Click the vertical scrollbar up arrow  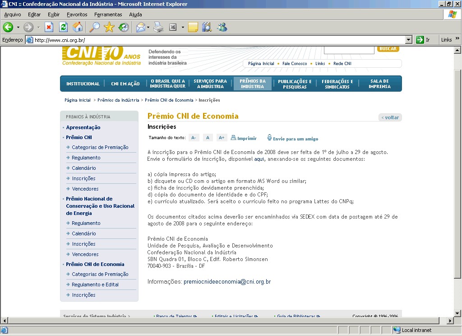[x=457, y=50]
